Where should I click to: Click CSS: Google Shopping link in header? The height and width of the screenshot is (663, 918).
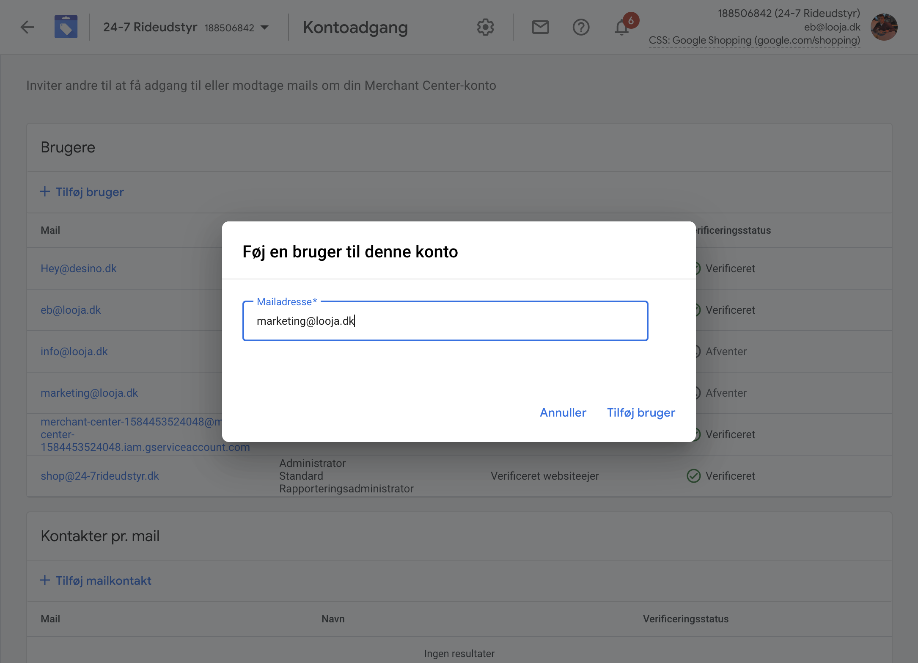[754, 40]
